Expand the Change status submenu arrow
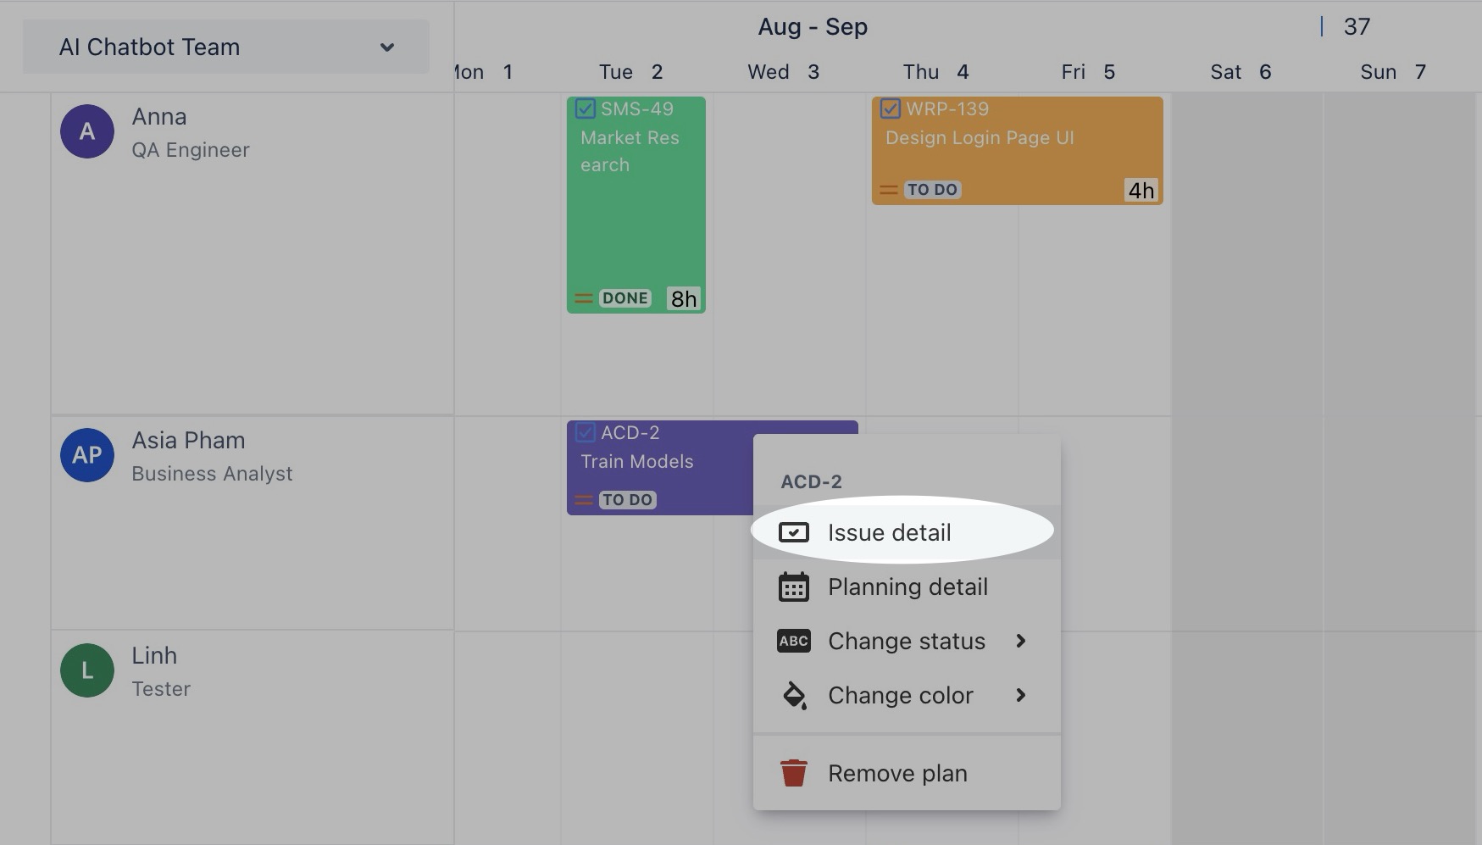The height and width of the screenshot is (845, 1482). [x=1021, y=641]
